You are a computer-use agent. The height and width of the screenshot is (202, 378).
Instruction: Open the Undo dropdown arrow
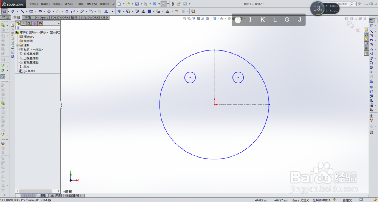159,4
